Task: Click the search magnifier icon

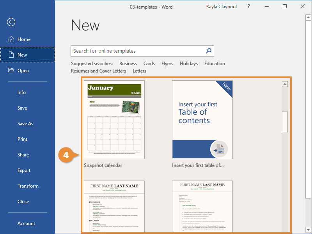Action: click(209, 51)
